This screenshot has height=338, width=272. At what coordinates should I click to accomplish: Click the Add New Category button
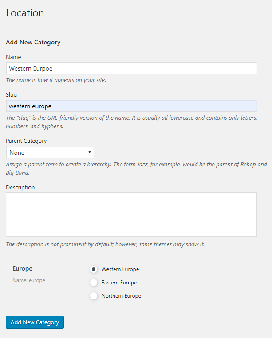[35, 322]
